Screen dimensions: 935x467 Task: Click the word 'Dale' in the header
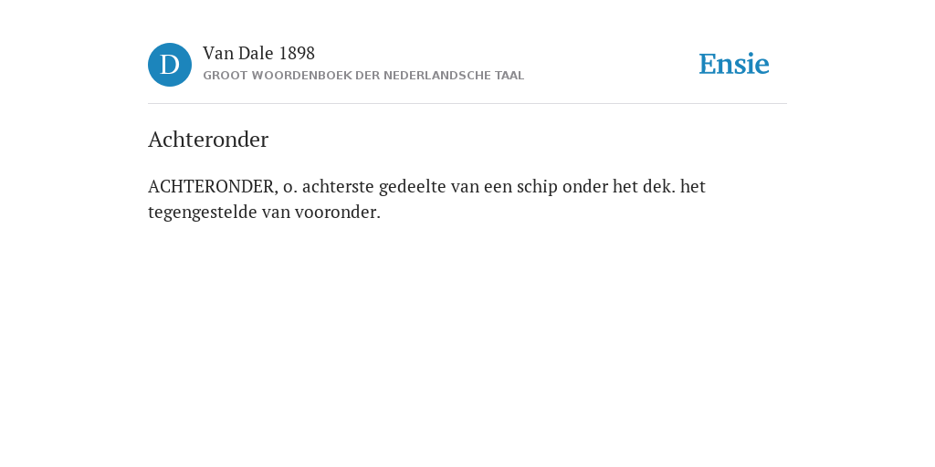[x=256, y=54]
